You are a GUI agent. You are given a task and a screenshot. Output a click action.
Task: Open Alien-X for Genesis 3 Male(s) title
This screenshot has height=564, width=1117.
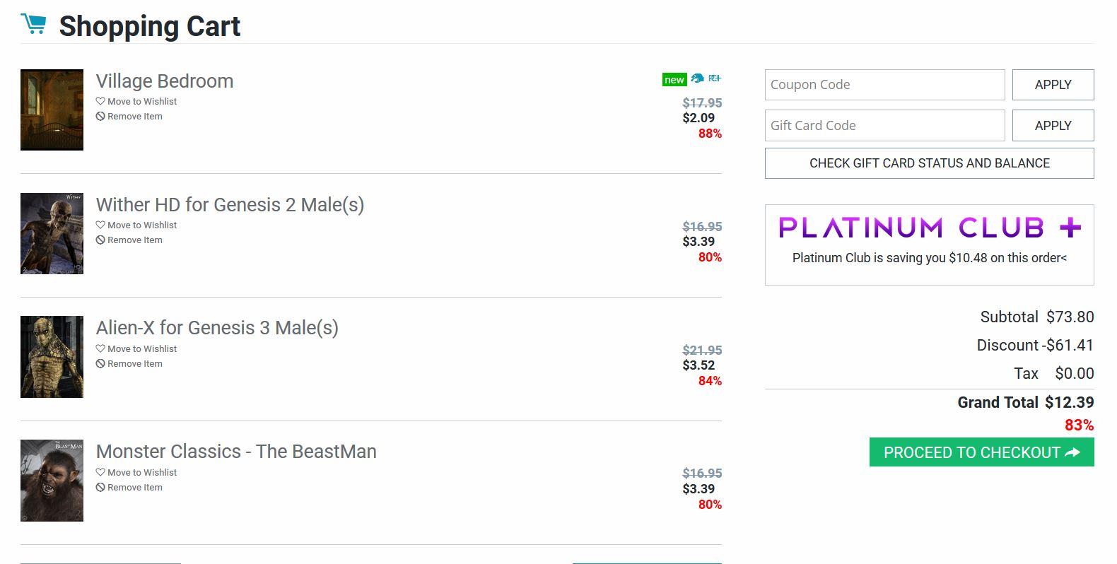[217, 328]
